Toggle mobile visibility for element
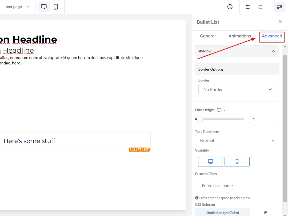 [x=237, y=162]
